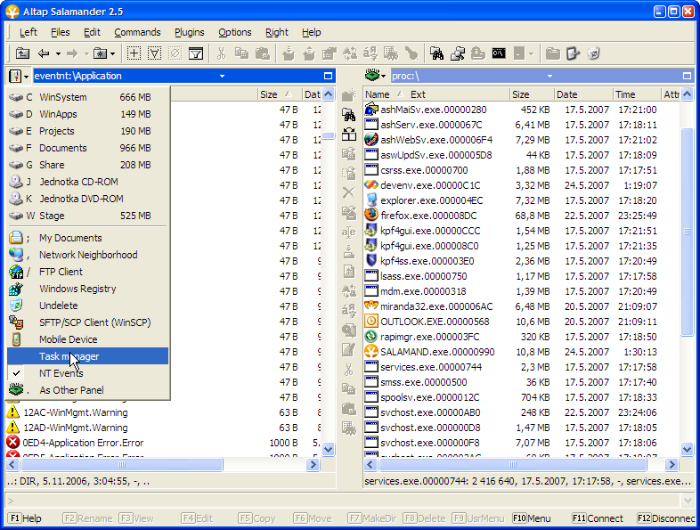Choose drive C WinSystem
Viewport: 700px width, 530px height.
point(88,97)
